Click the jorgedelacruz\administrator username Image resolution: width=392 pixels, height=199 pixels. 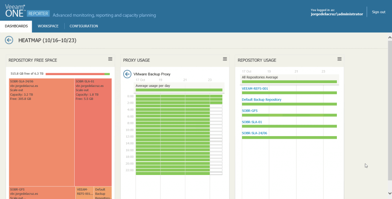click(x=337, y=14)
